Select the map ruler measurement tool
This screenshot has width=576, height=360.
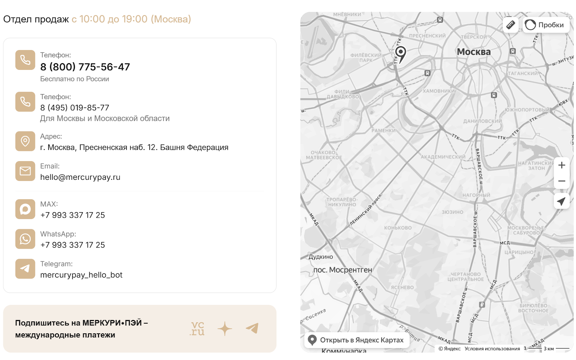tap(510, 25)
